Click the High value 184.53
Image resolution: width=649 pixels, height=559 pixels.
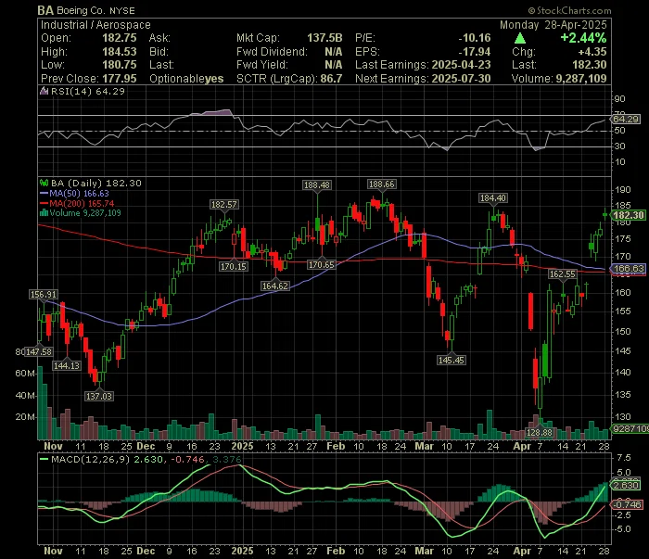tap(120, 51)
